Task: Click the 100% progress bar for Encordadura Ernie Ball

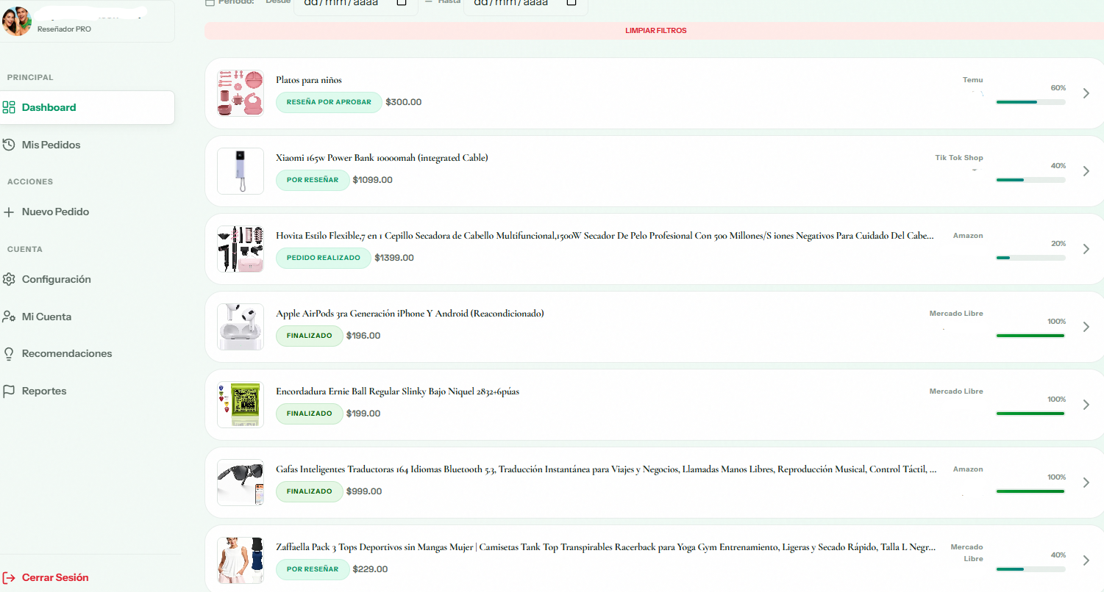Action: 1030,414
